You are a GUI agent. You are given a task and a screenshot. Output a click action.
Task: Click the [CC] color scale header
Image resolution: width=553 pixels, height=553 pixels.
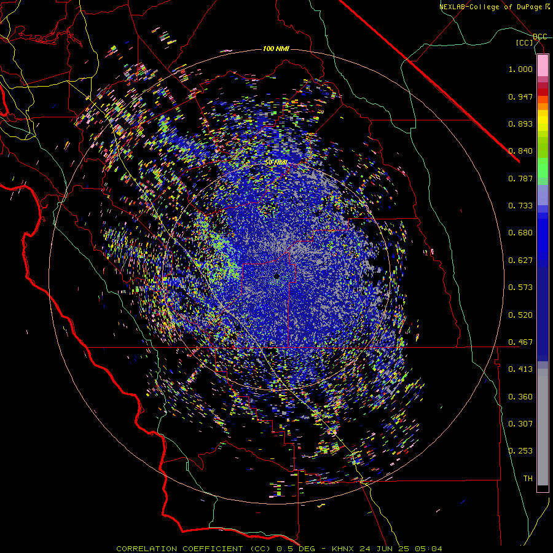pos(524,42)
